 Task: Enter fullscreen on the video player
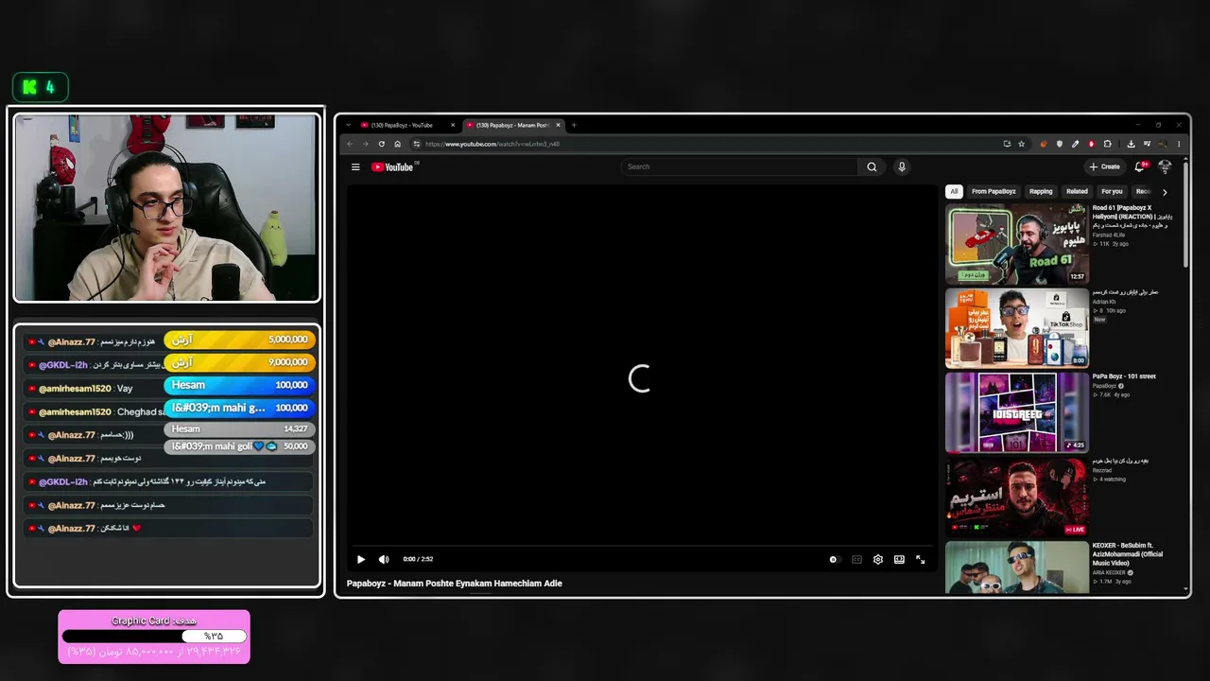coord(921,559)
